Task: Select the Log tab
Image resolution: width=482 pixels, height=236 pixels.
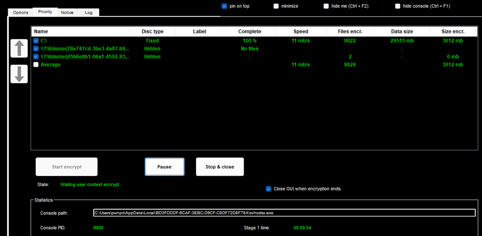Action: pyautogui.click(x=88, y=13)
